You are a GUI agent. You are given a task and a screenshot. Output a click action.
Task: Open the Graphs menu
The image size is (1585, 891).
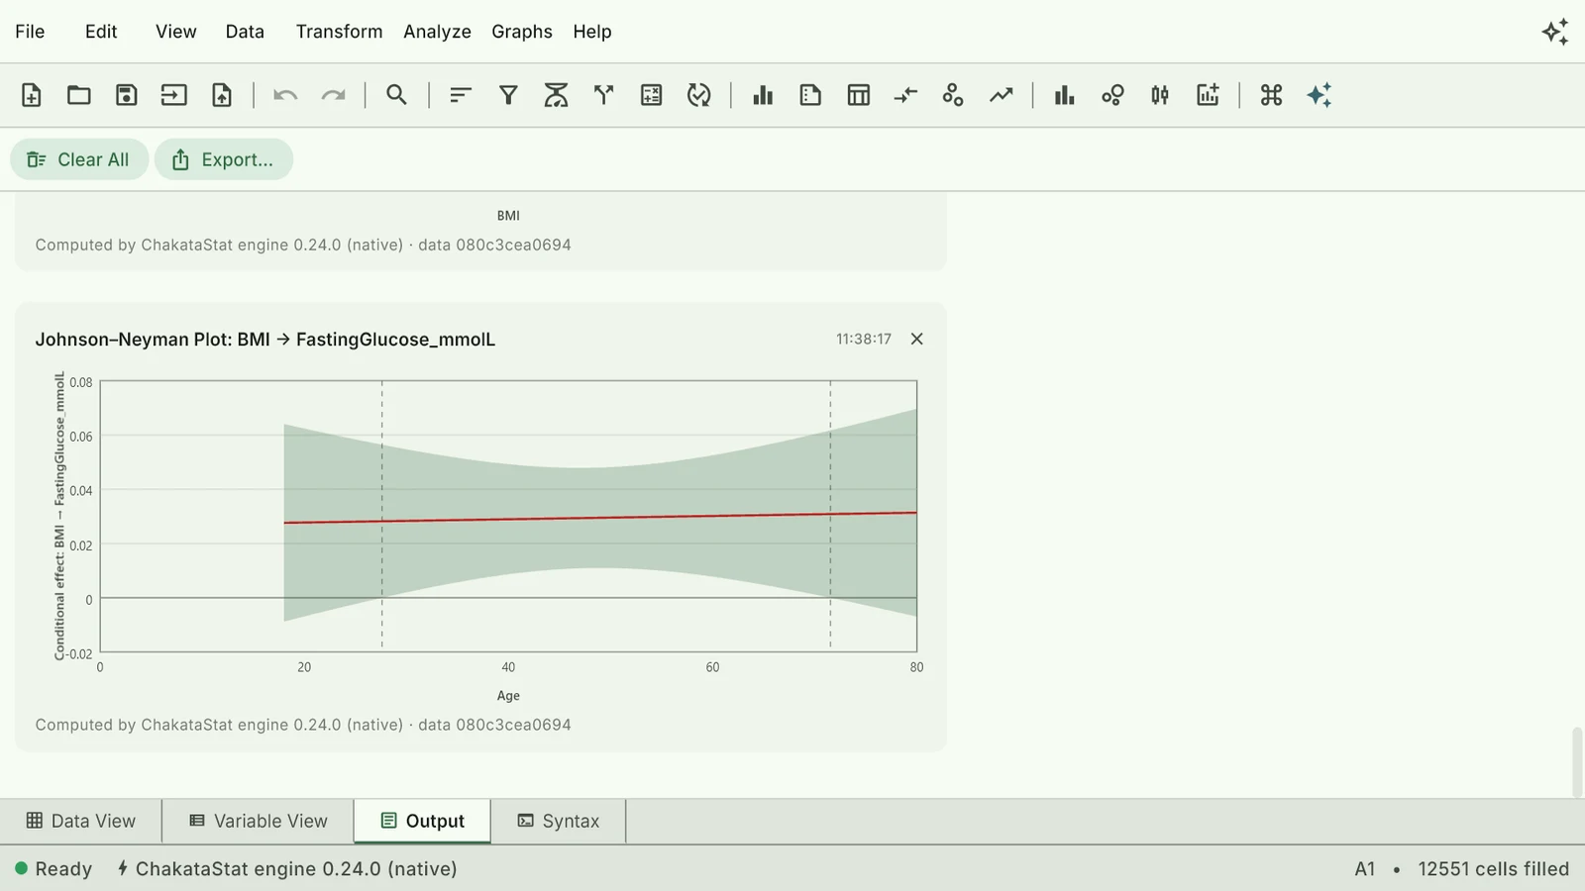(x=522, y=32)
